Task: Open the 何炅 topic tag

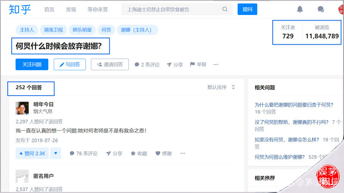Action: (106, 30)
